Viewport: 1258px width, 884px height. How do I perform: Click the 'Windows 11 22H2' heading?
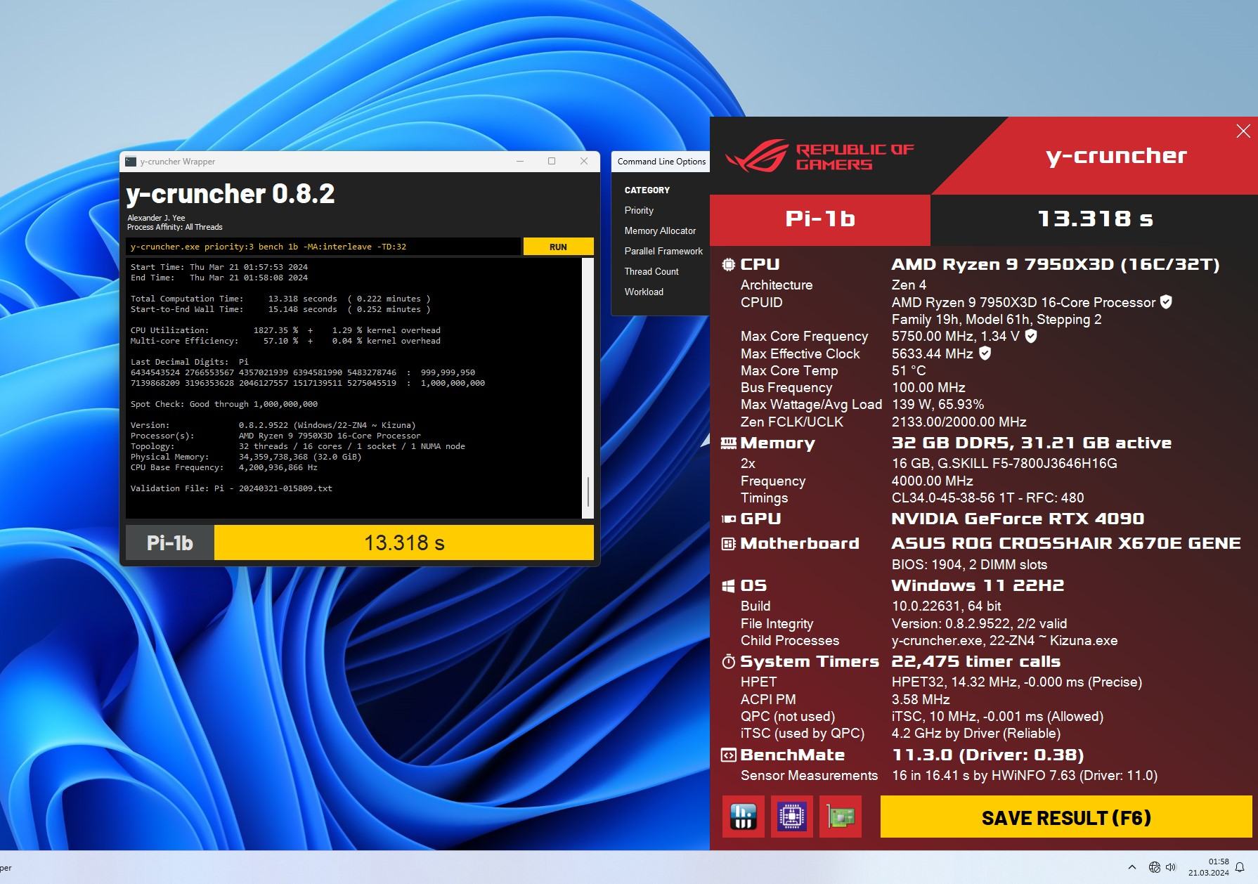(x=978, y=586)
